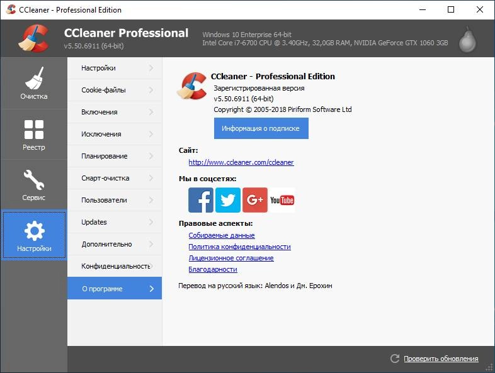Open the Смарт-очистка settings page
The image size is (495, 373).
tap(115, 178)
